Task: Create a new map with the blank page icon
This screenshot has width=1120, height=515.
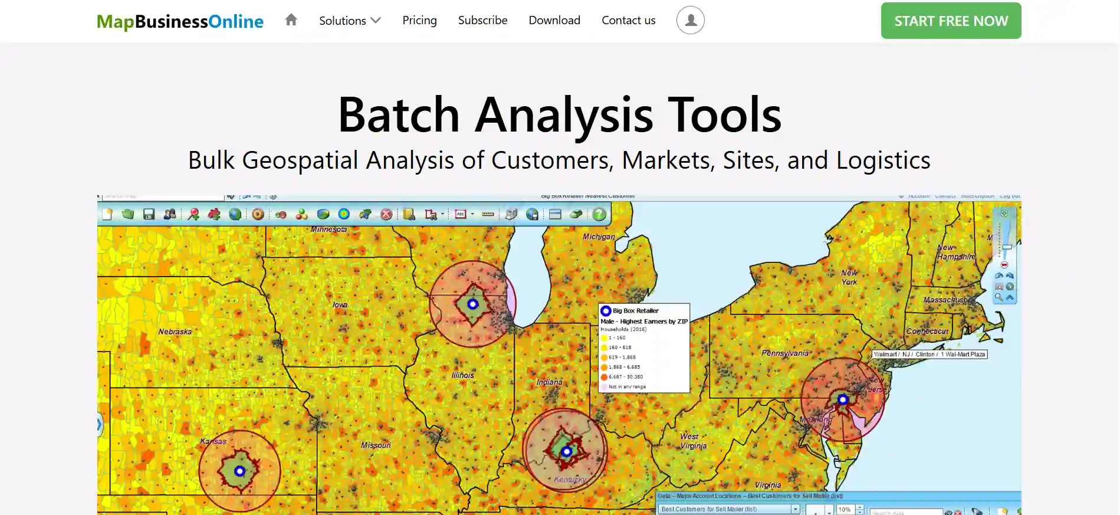Action: coord(107,214)
